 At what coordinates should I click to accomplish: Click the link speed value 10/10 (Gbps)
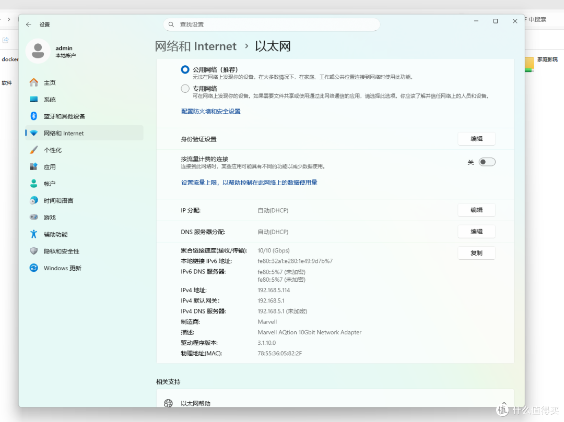click(x=273, y=250)
